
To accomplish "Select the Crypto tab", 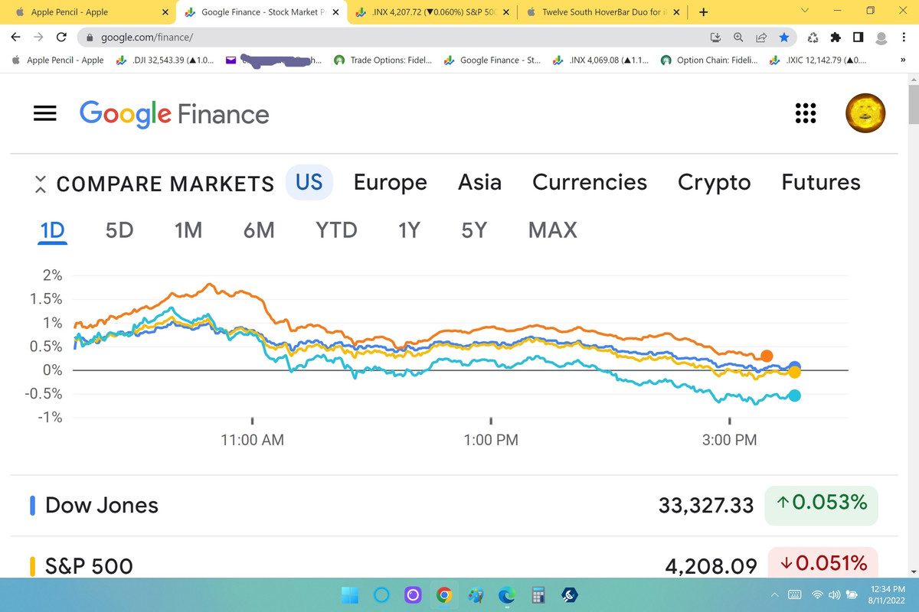I will pos(715,183).
